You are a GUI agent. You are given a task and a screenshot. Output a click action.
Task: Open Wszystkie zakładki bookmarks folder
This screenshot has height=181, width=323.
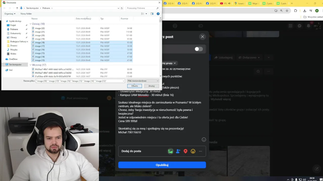(x=313, y=17)
